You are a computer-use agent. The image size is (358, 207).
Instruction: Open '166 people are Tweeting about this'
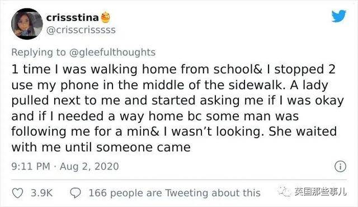(175, 193)
